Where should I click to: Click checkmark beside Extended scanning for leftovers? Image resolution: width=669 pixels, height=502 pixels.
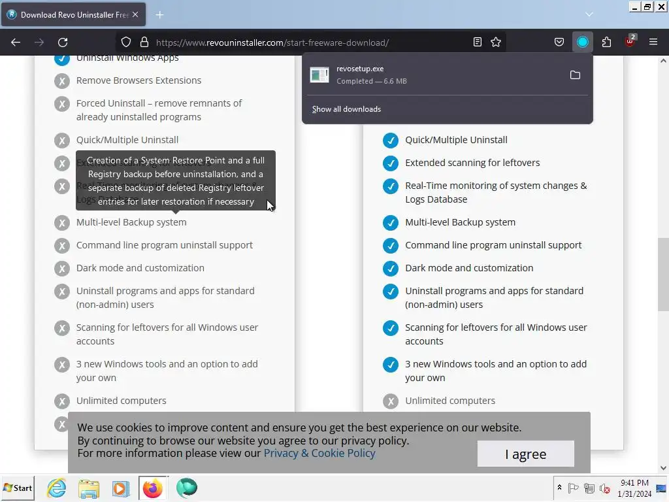(391, 163)
